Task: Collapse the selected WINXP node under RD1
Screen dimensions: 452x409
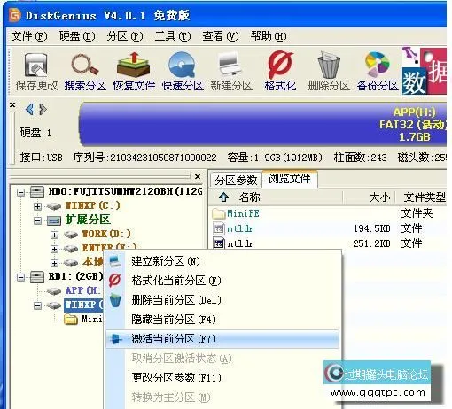Action: point(37,305)
